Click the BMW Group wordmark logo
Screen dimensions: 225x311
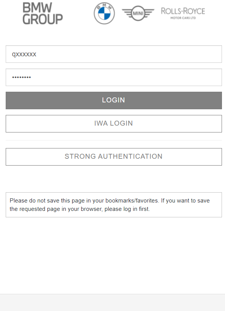tap(43, 13)
